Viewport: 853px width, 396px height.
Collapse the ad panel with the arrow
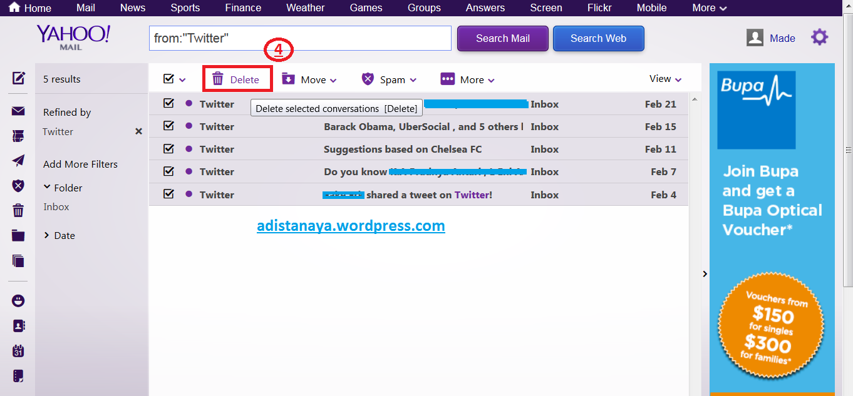pos(705,274)
